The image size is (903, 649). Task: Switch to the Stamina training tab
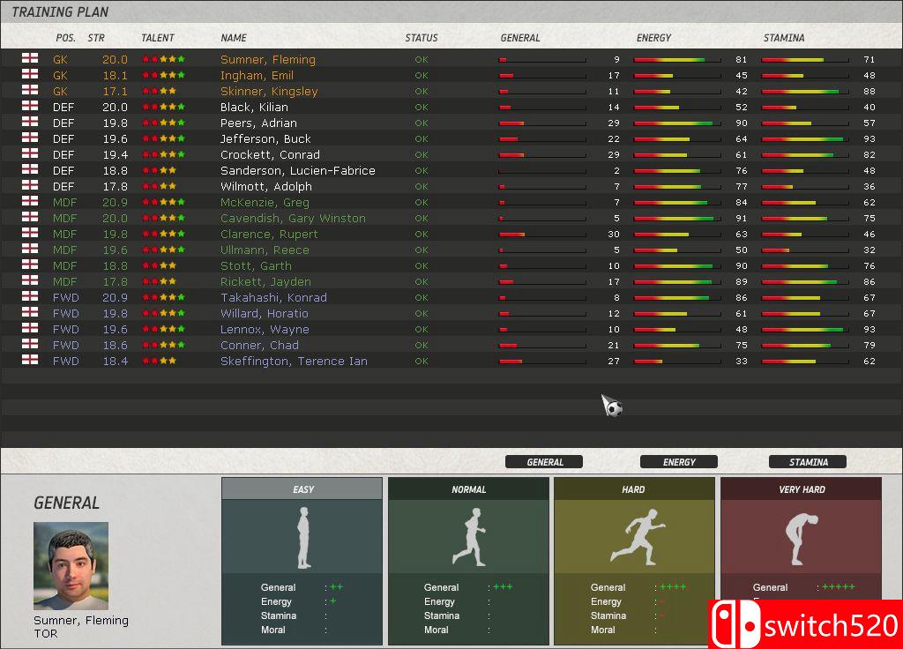(808, 462)
